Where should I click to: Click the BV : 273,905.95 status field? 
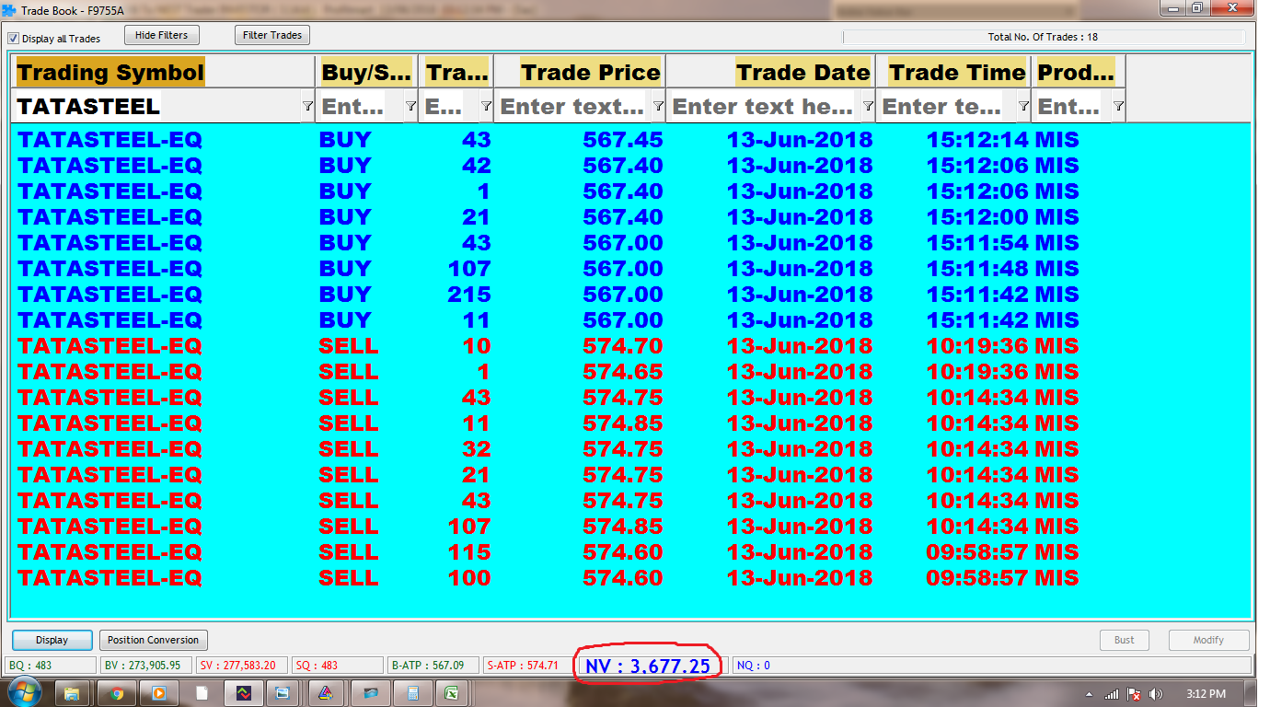tap(145, 666)
